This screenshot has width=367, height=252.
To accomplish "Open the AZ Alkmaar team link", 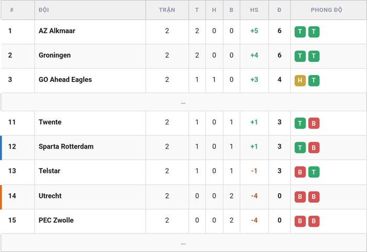I will [57, 30].
